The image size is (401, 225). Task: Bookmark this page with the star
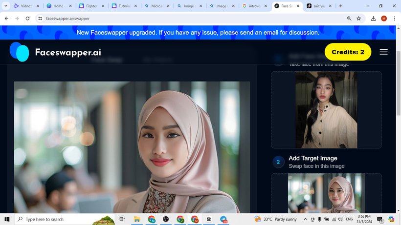(x=359, y=19)
